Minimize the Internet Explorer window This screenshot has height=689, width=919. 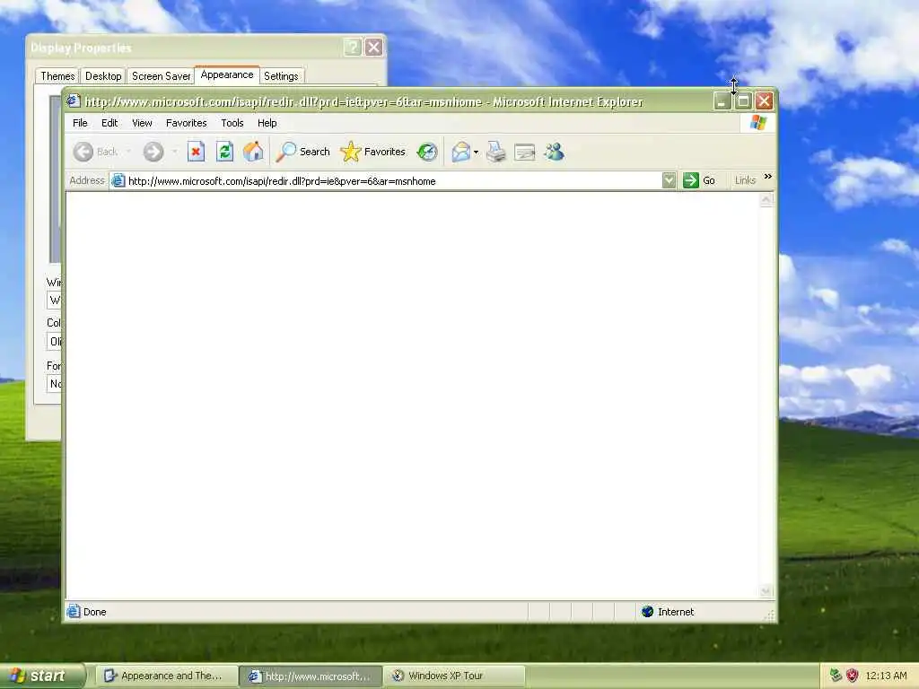[x=722, y=101]
